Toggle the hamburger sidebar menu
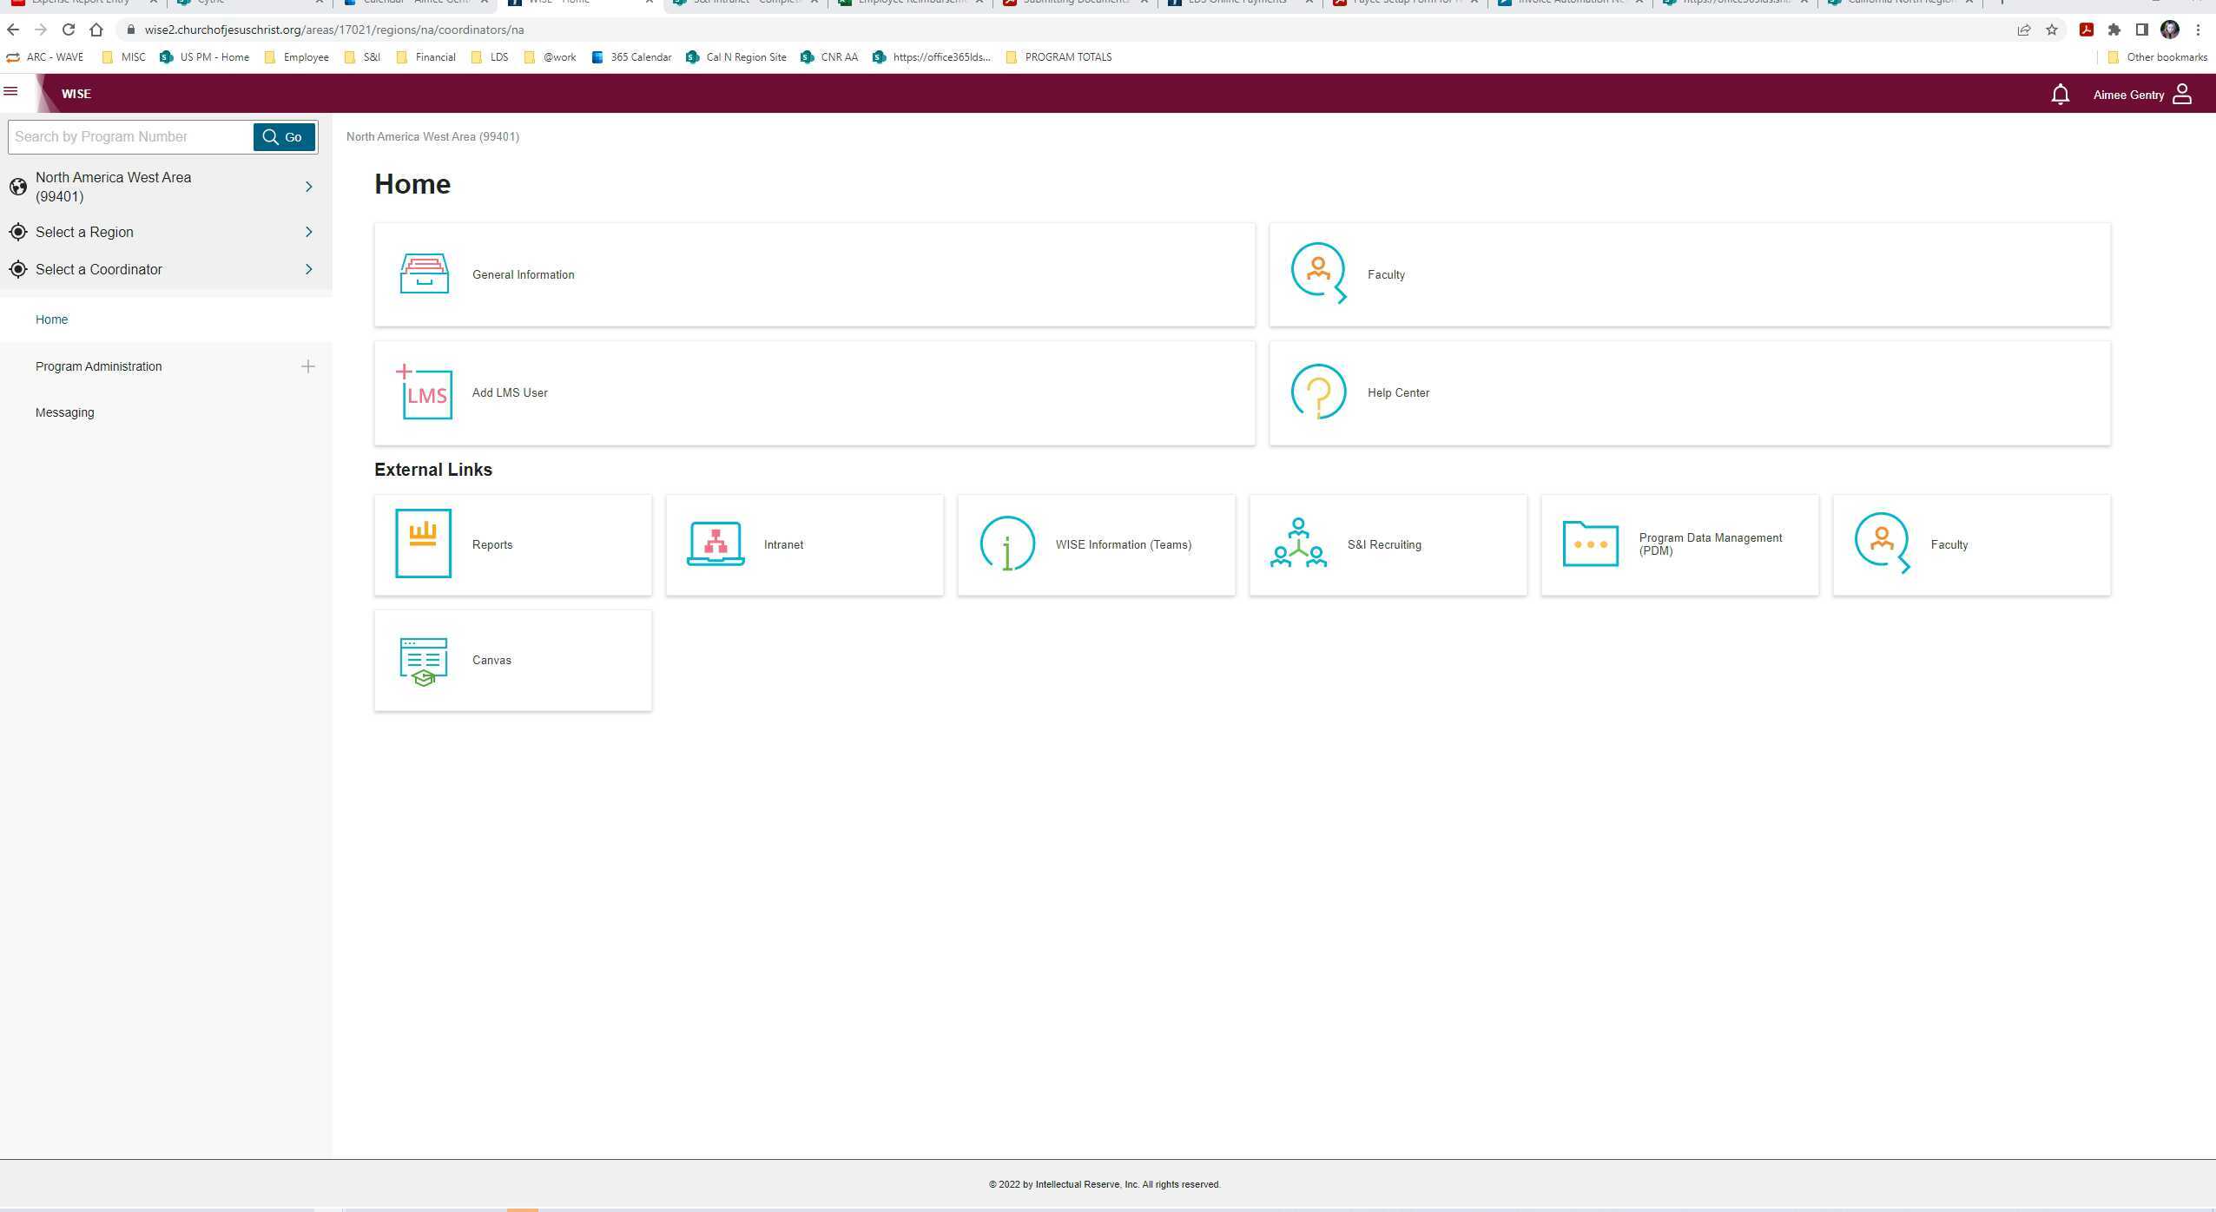Viewport: 2216px width, 1212px height. pyautogui.click(x=11, y=91)
